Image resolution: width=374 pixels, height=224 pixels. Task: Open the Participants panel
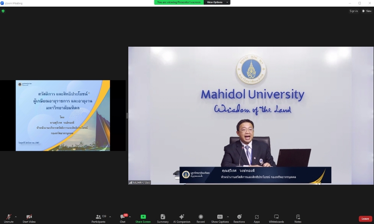point(98,218)
